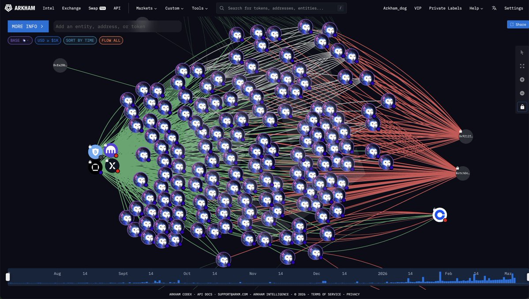529x299 pixels.
Task: Open the Exchange page
Action: [x=71, y=8]
